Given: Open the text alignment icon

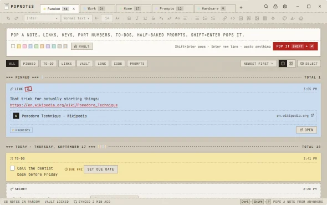Looking at the screenshot, I should (x=185, y=18).
